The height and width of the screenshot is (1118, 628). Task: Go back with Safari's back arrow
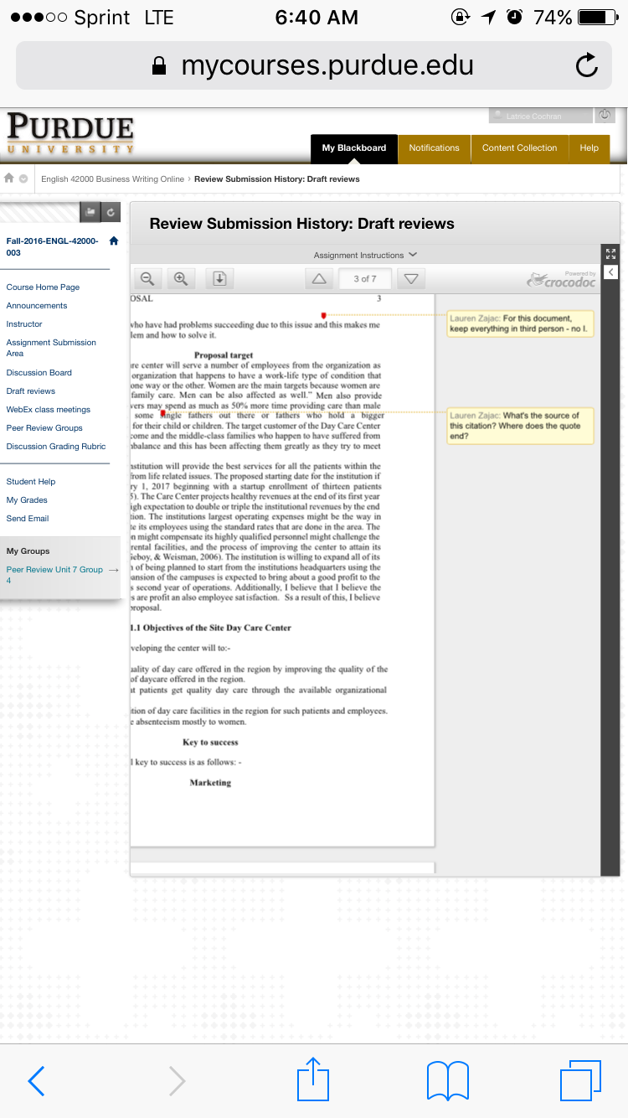36,1081
